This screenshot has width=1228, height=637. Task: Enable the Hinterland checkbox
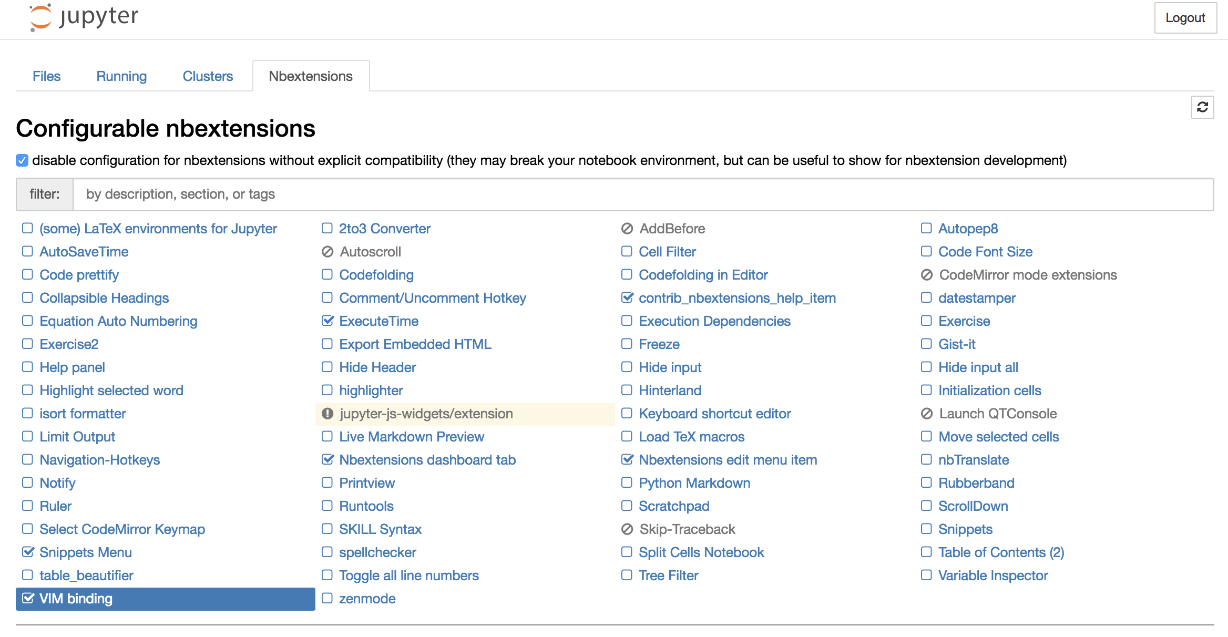tap(627, 390)
